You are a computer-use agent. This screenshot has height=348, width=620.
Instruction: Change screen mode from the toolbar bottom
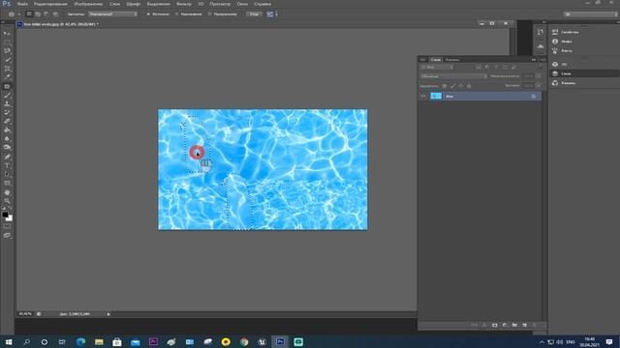7,235
